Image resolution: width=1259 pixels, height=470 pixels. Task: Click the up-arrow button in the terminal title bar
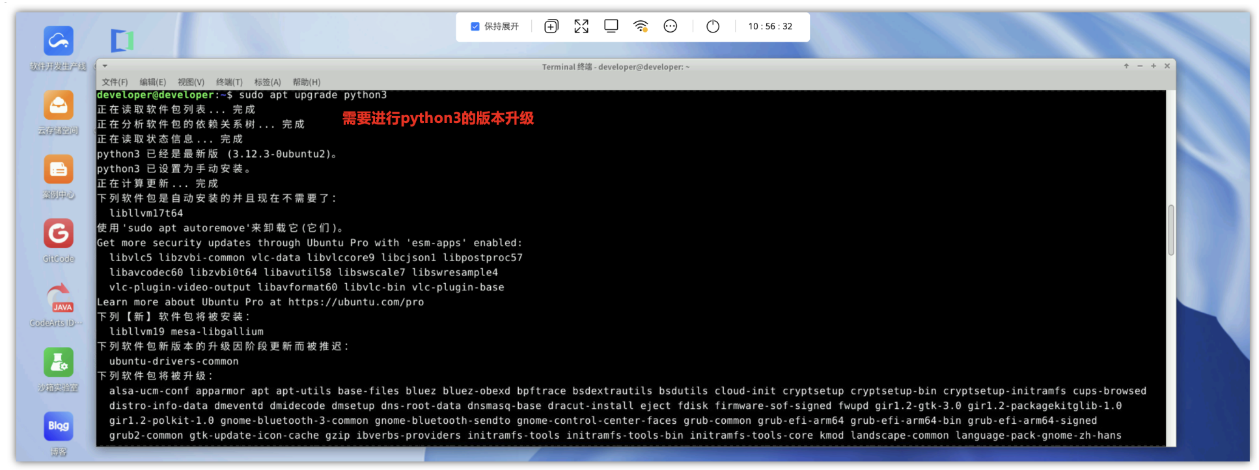(x=1126, y=66)
